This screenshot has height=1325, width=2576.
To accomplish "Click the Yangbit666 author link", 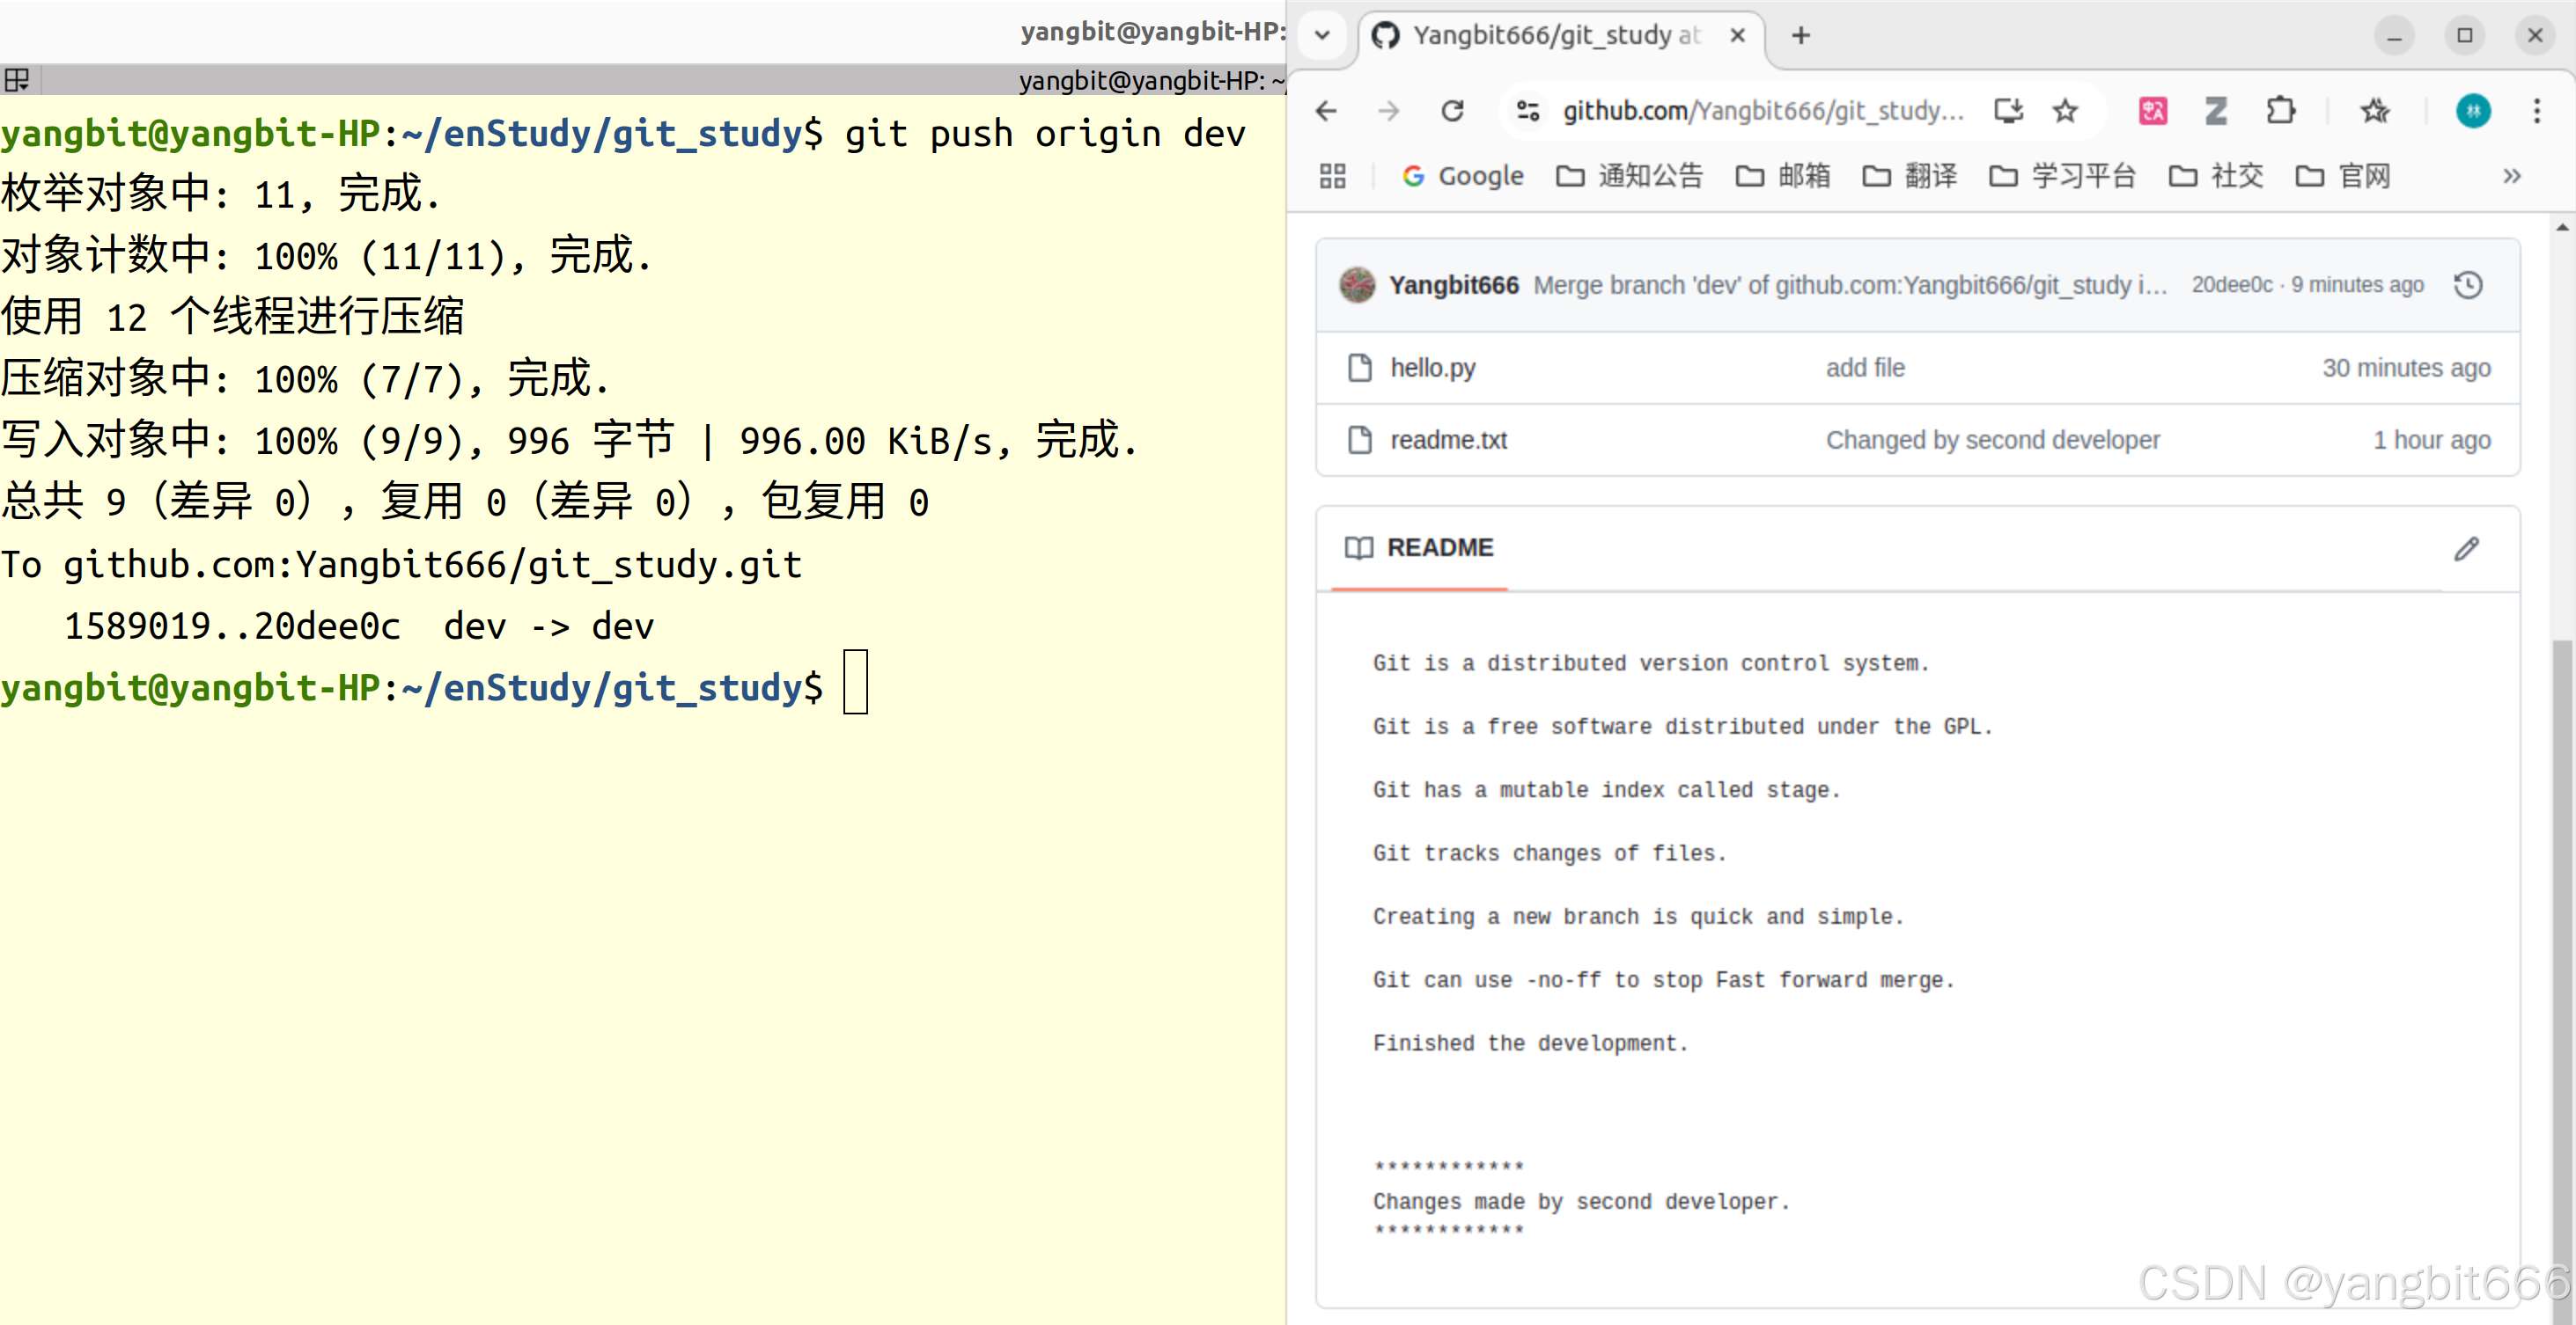I will pos(1453,286).
